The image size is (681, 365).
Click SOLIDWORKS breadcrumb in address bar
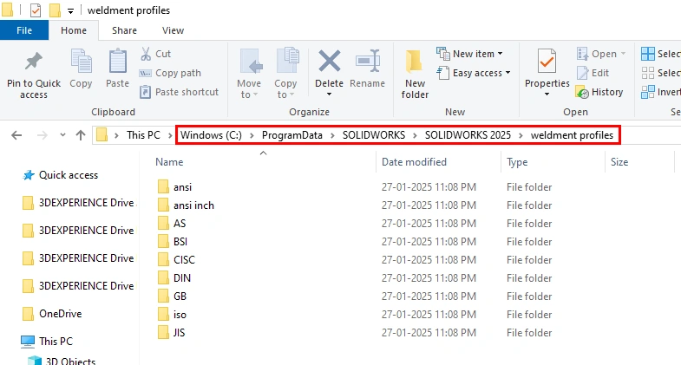374,135
